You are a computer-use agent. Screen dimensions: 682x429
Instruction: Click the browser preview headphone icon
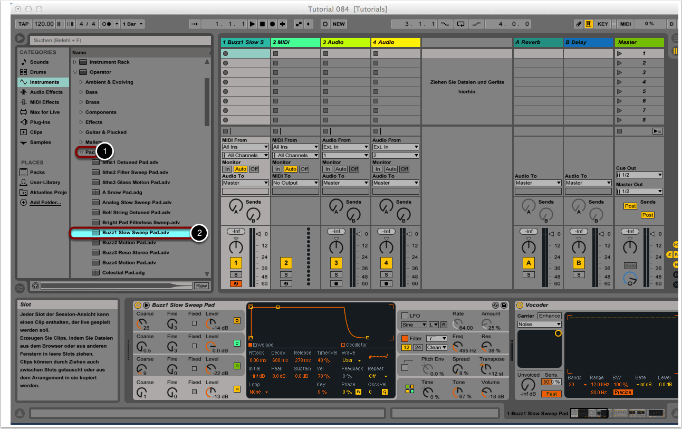click(x=35, y=285)
